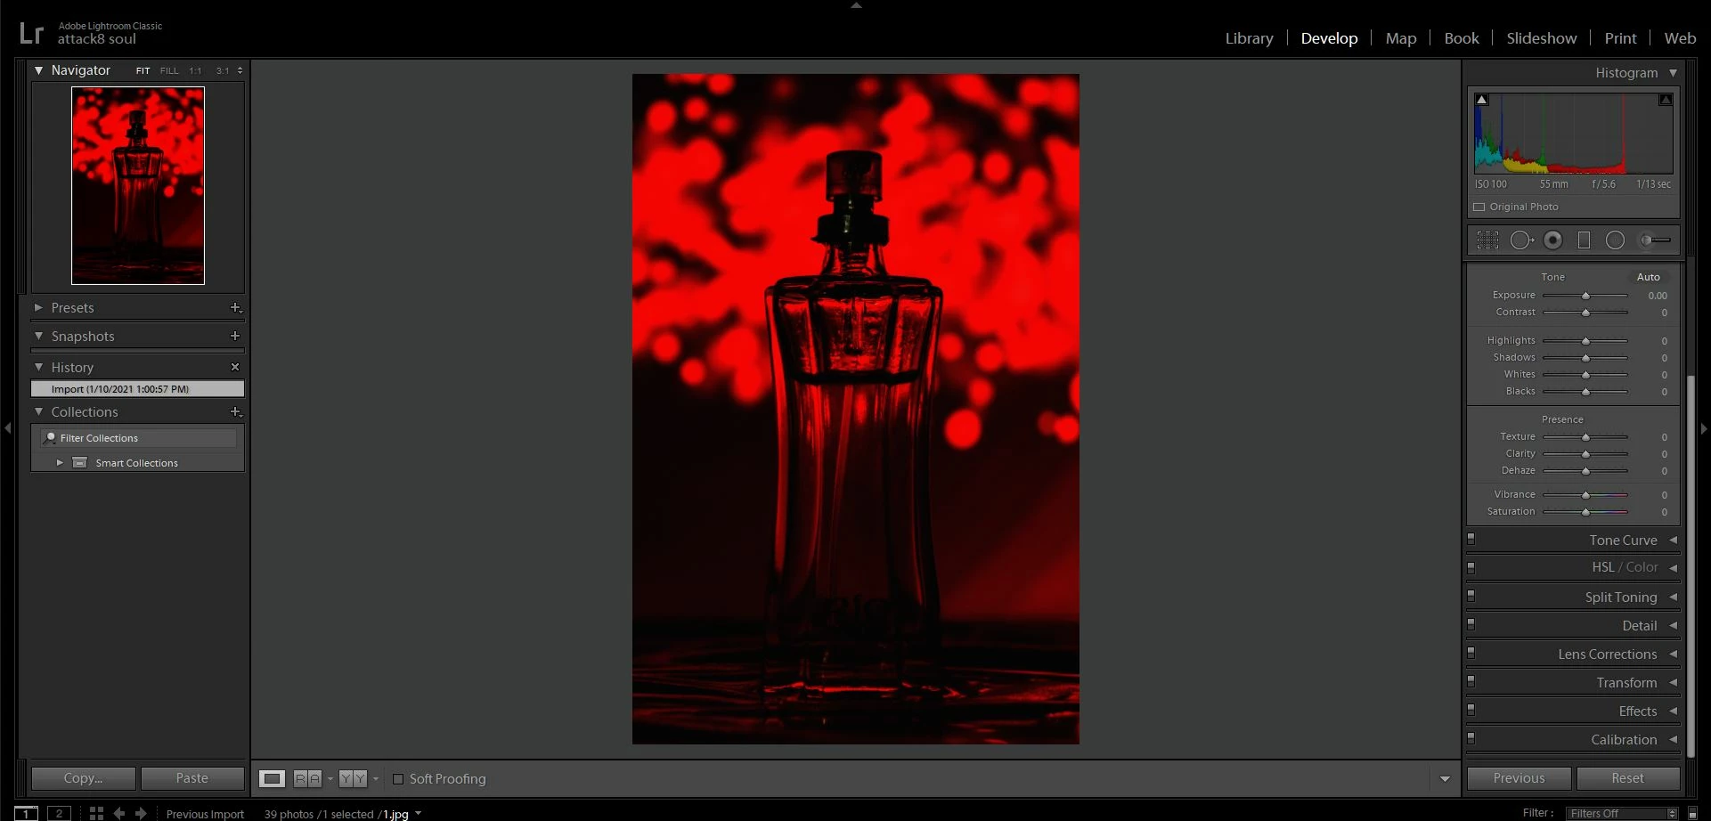Expand Smart Collections tree item
Image resolution: width=1711 pixels, height=821 pixels.
coord(60,462)
